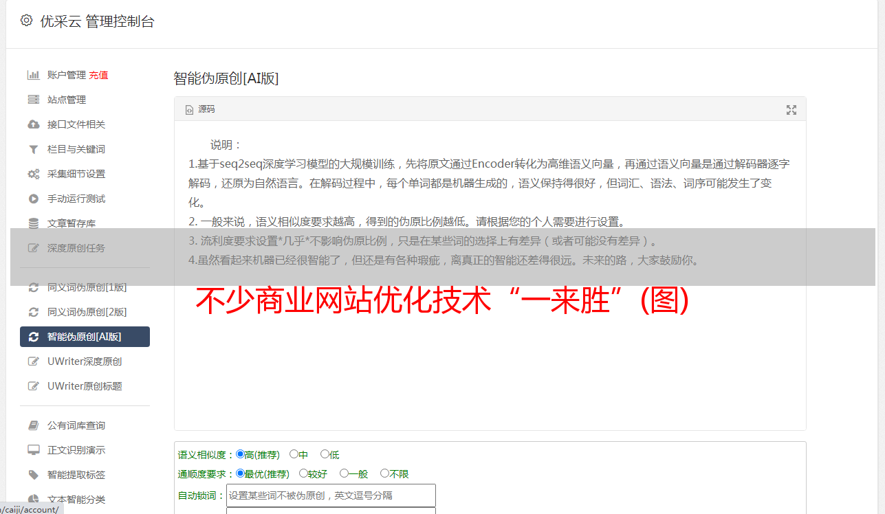Click the server icon next to 站点管理
The image size is (885, 514).
pos(33,100)
